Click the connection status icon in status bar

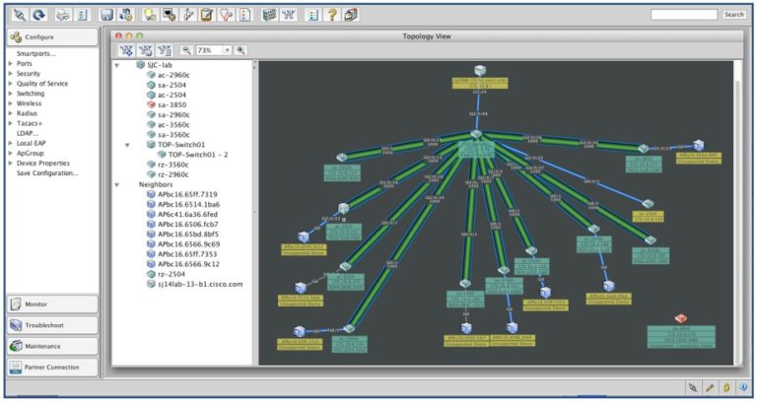693,387
